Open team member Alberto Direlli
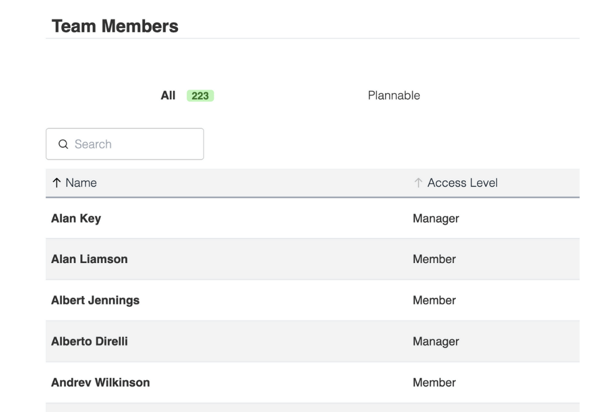The width and height of the screenshot is (589, 412). coord(90,341)
